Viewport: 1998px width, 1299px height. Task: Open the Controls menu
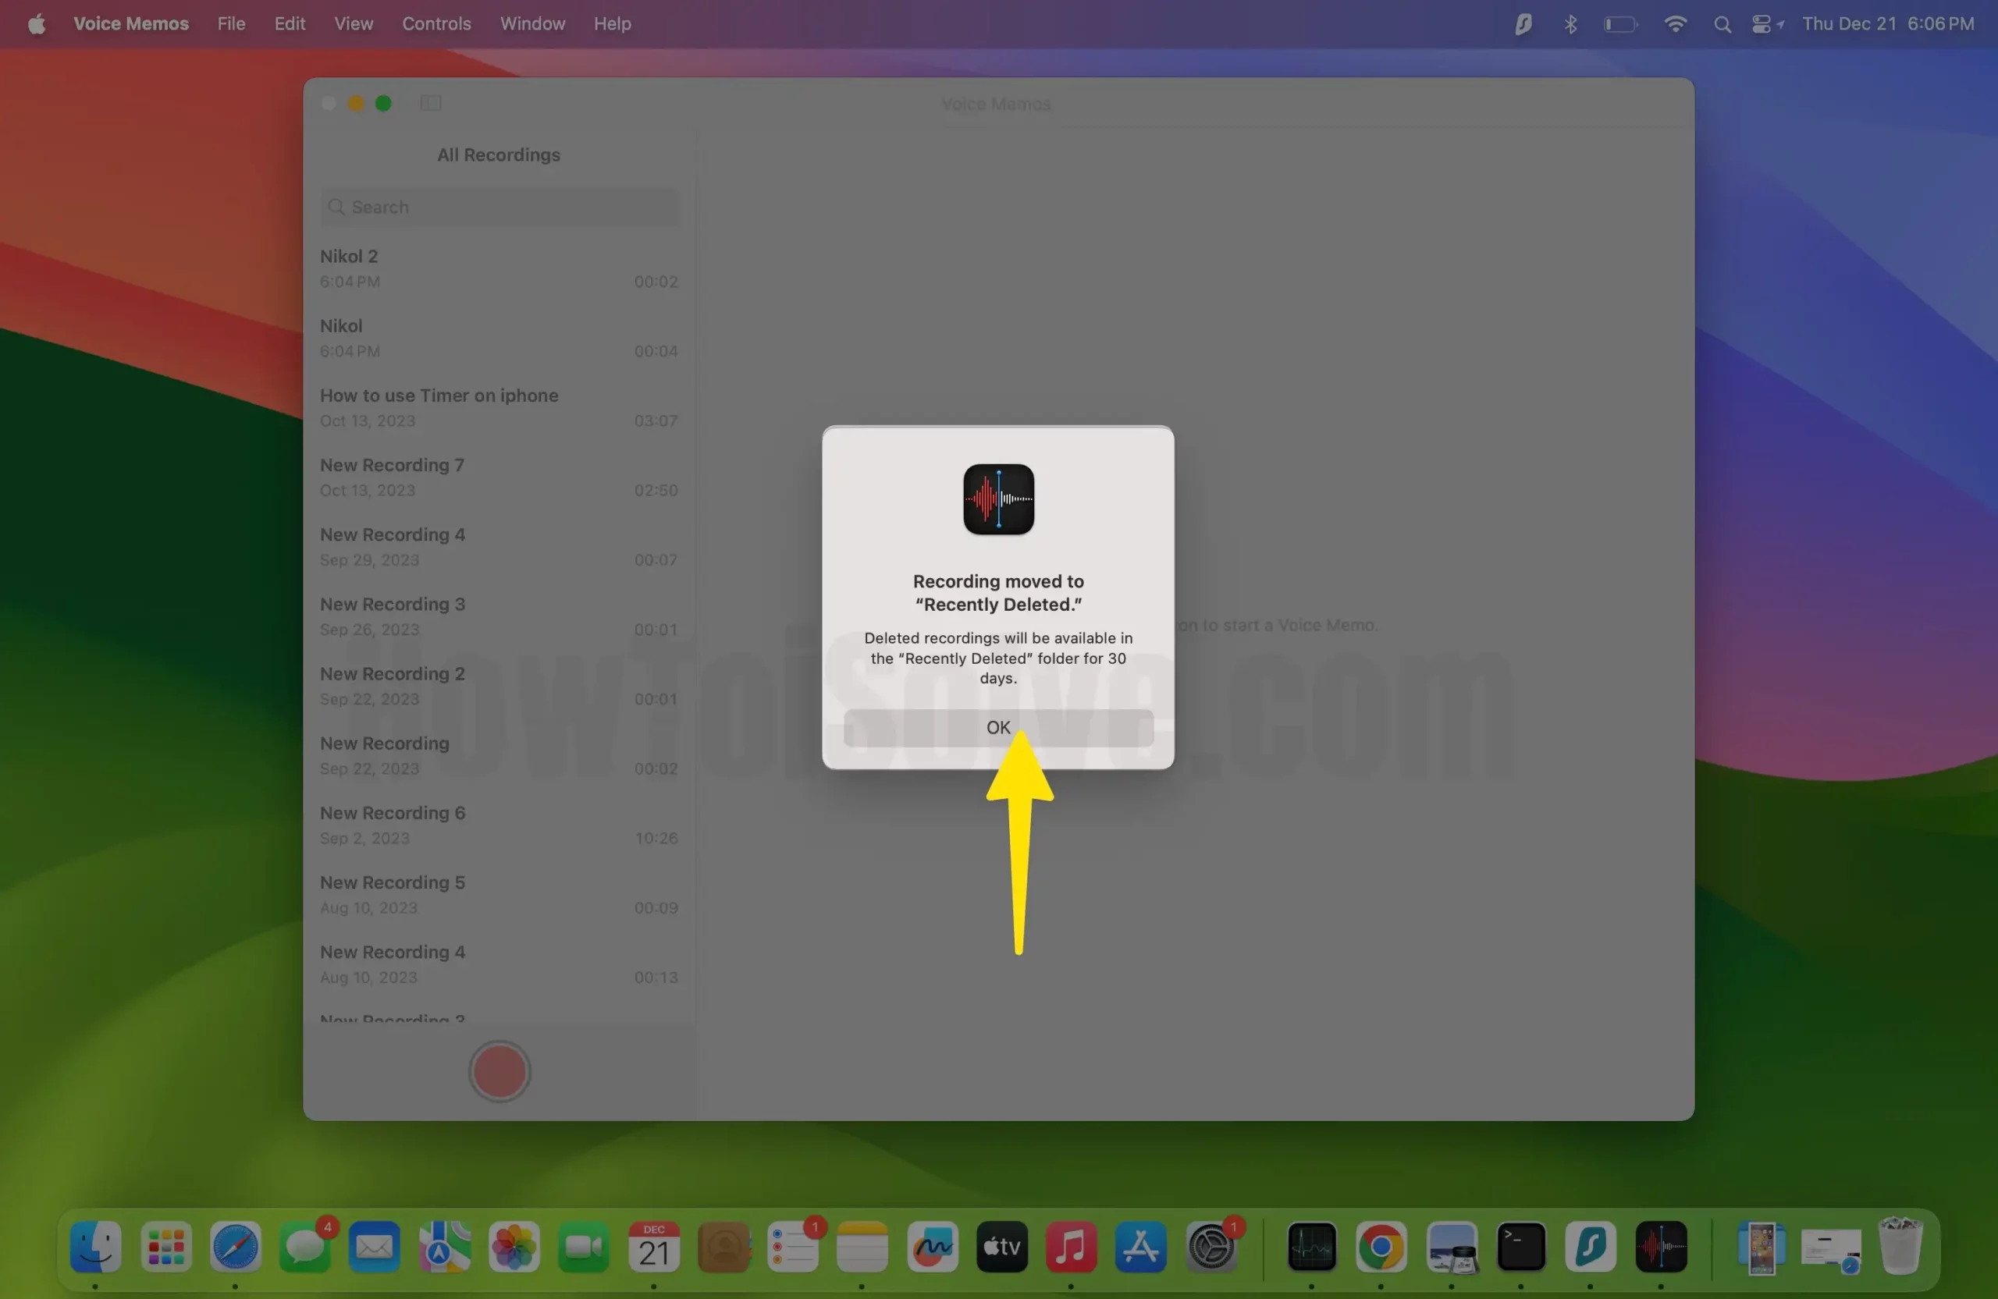tap(436, 23)
